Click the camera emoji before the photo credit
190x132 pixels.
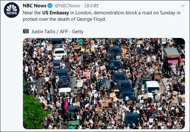point(26,31)
